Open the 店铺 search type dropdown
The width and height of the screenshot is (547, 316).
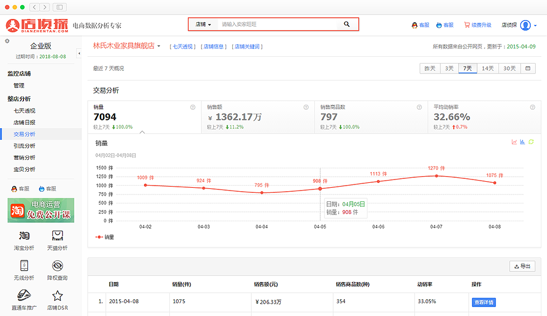pos(203,25)
